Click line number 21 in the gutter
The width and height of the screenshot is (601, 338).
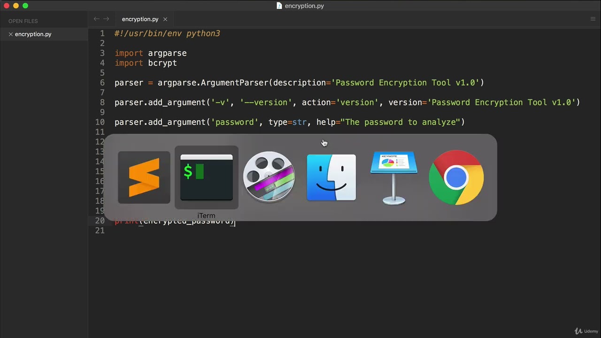100,230
